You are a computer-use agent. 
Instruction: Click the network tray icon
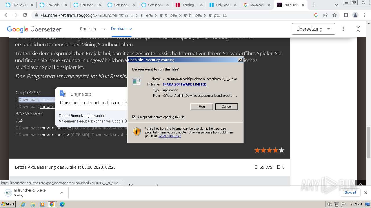pyautogui.click(x=337, y=204)
